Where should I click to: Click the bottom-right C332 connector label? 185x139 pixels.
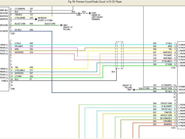point(173,127)
